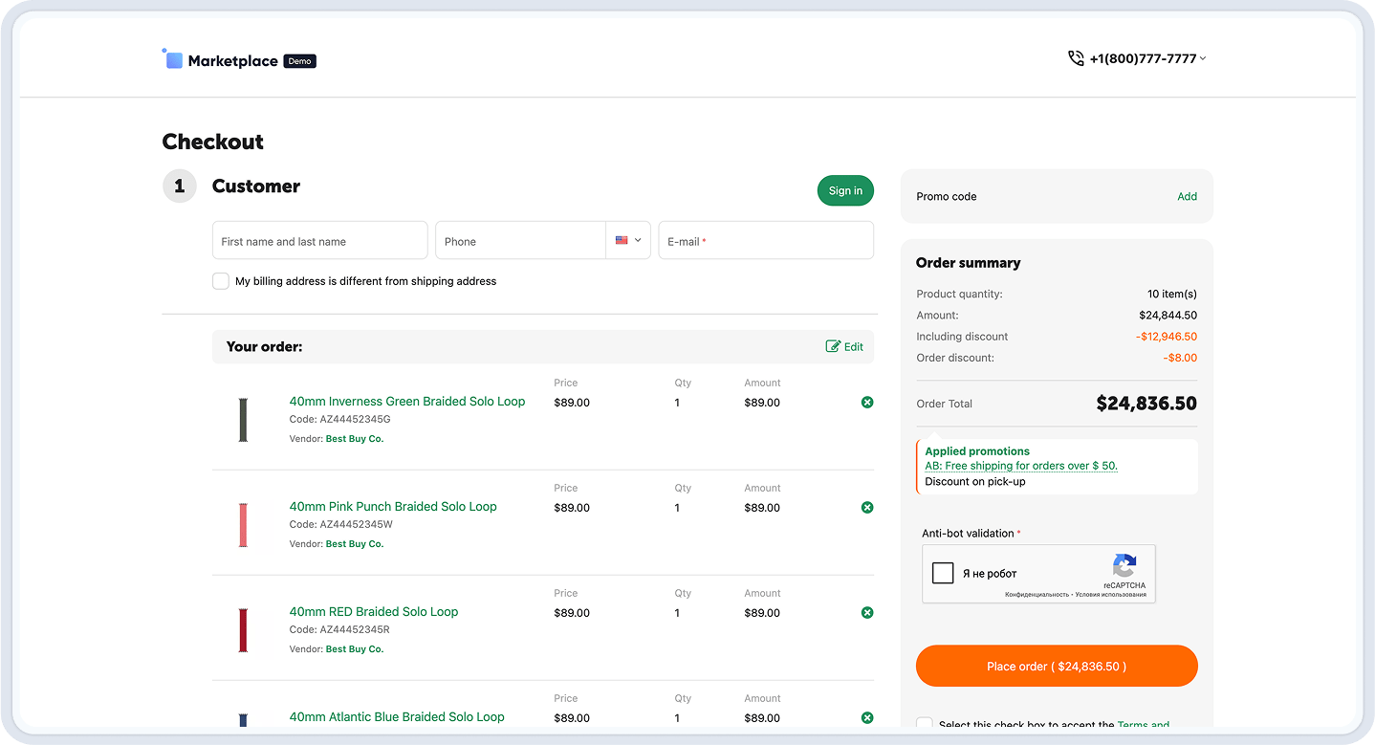Remove the Pink Punch Braided Solo Loop item

[x=867, y=508]
